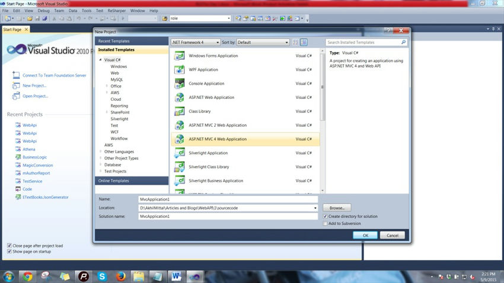The height and width of the screenshot is (283, 504).
Task: Select the Test Projects tree node
Action: [115, 171]
